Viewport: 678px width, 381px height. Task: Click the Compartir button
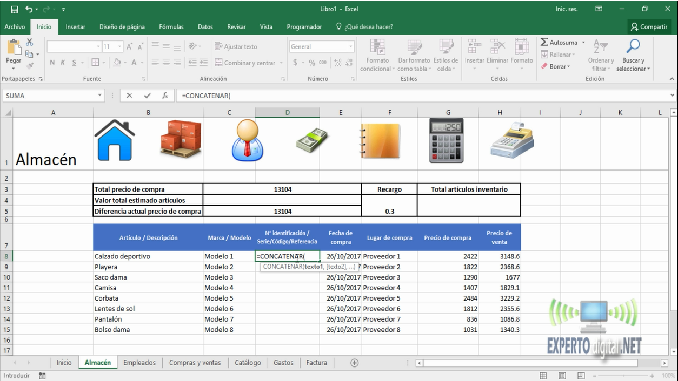(649, 26)
